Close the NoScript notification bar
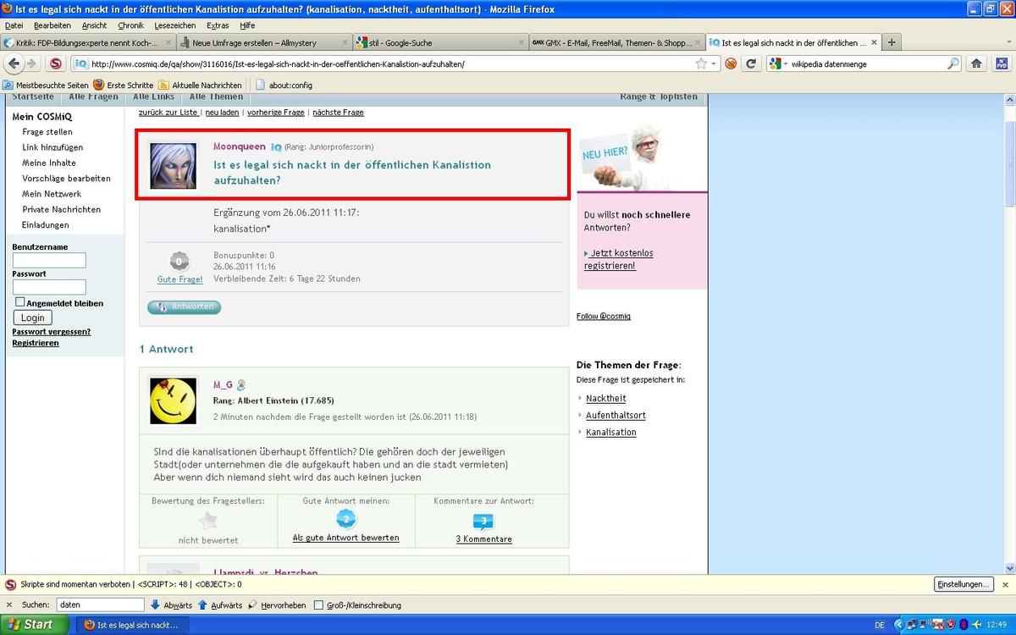This screenshot has width=1016, height=635. tap(1005, 584)
